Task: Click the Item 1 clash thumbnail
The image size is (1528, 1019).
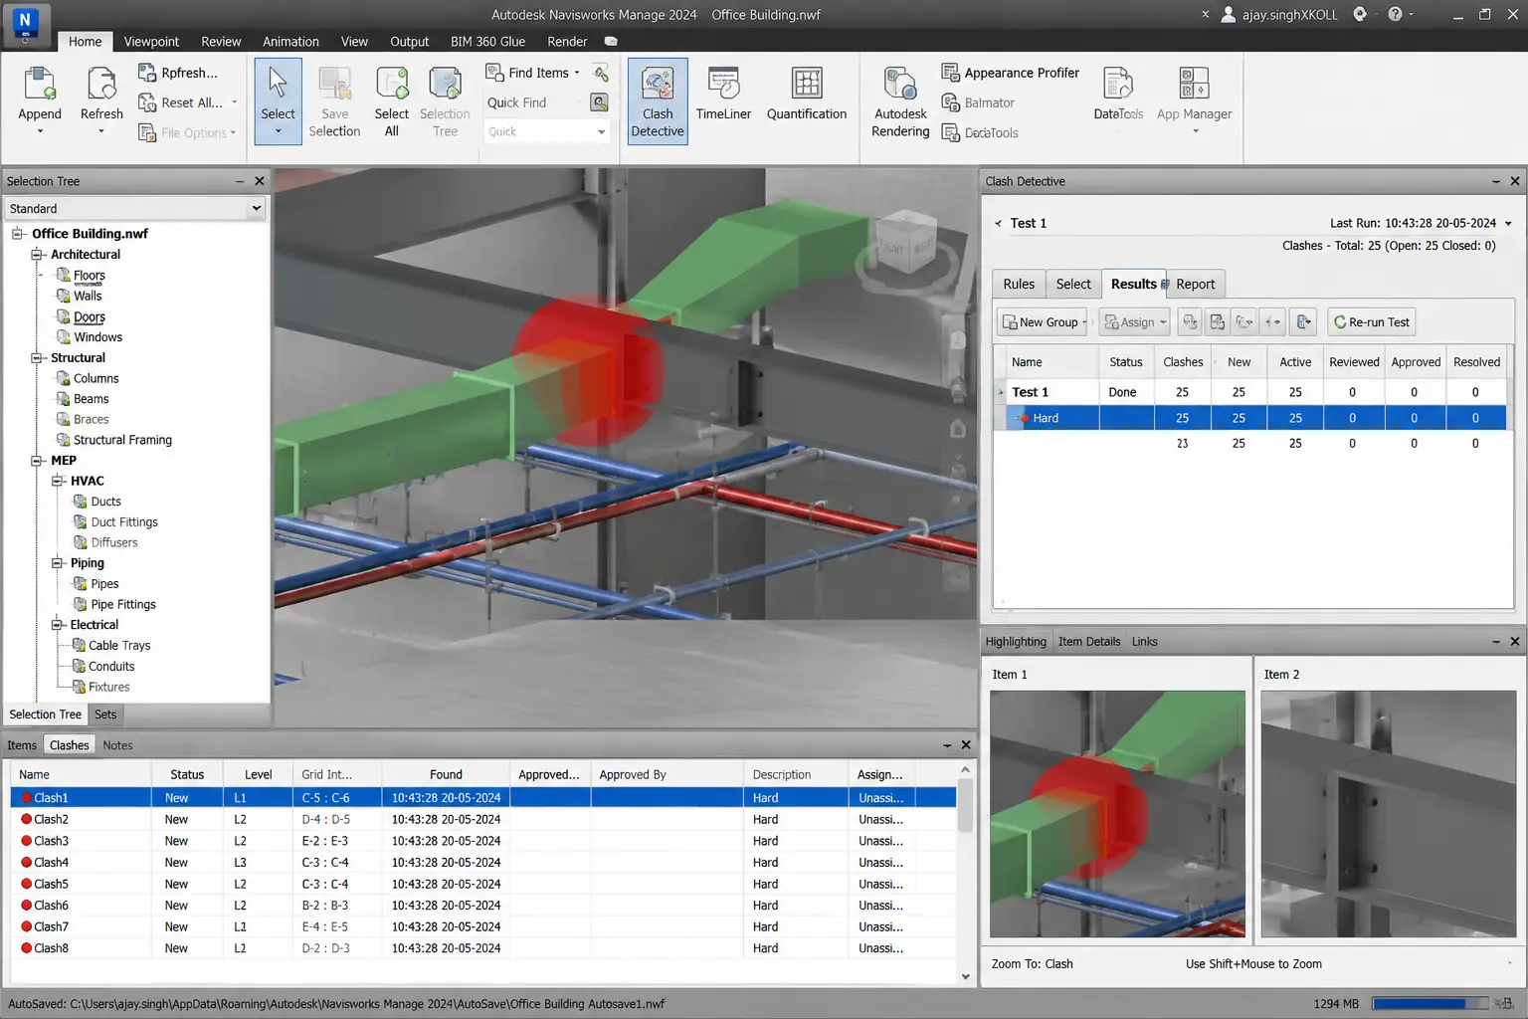Action: click(x=1117, y=814)
